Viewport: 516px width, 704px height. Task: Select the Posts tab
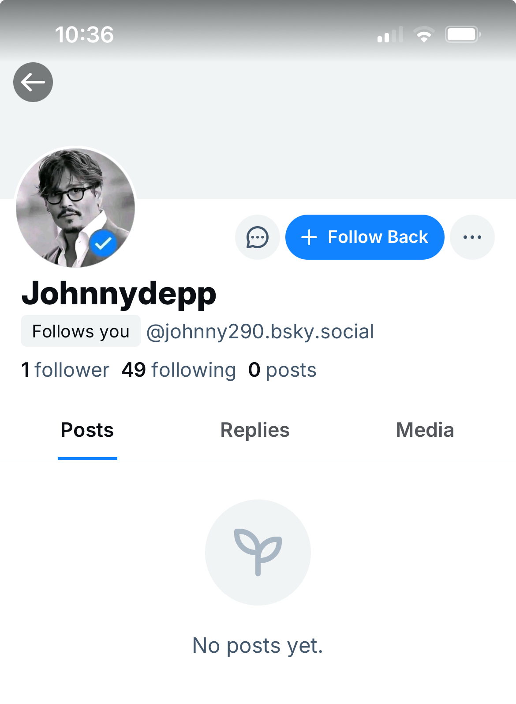pyautogui.click(x=87, y=430)
